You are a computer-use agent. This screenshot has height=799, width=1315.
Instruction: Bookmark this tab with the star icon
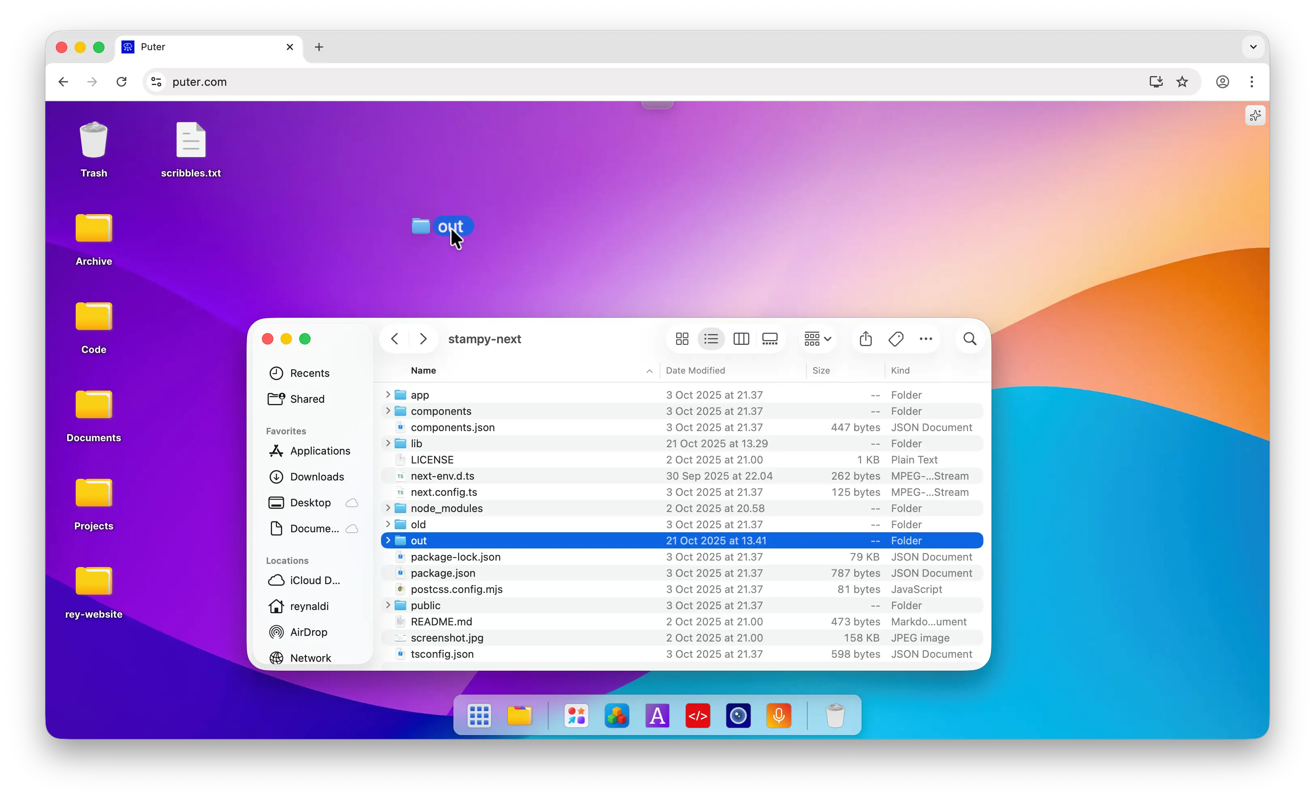tap(1182, 82)
